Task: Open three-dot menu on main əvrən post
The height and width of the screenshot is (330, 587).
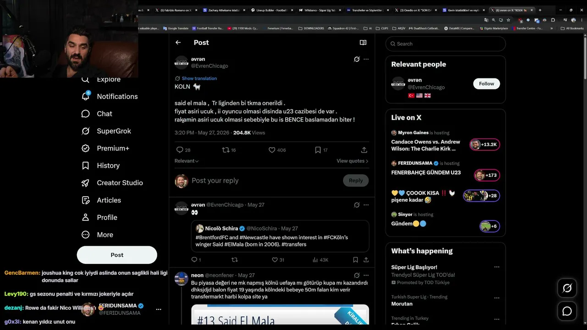Action: click(366, 59)
